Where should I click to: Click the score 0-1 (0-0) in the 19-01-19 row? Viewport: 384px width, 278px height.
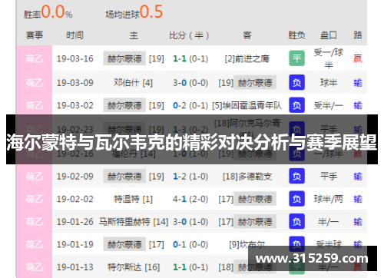[190, 244]
